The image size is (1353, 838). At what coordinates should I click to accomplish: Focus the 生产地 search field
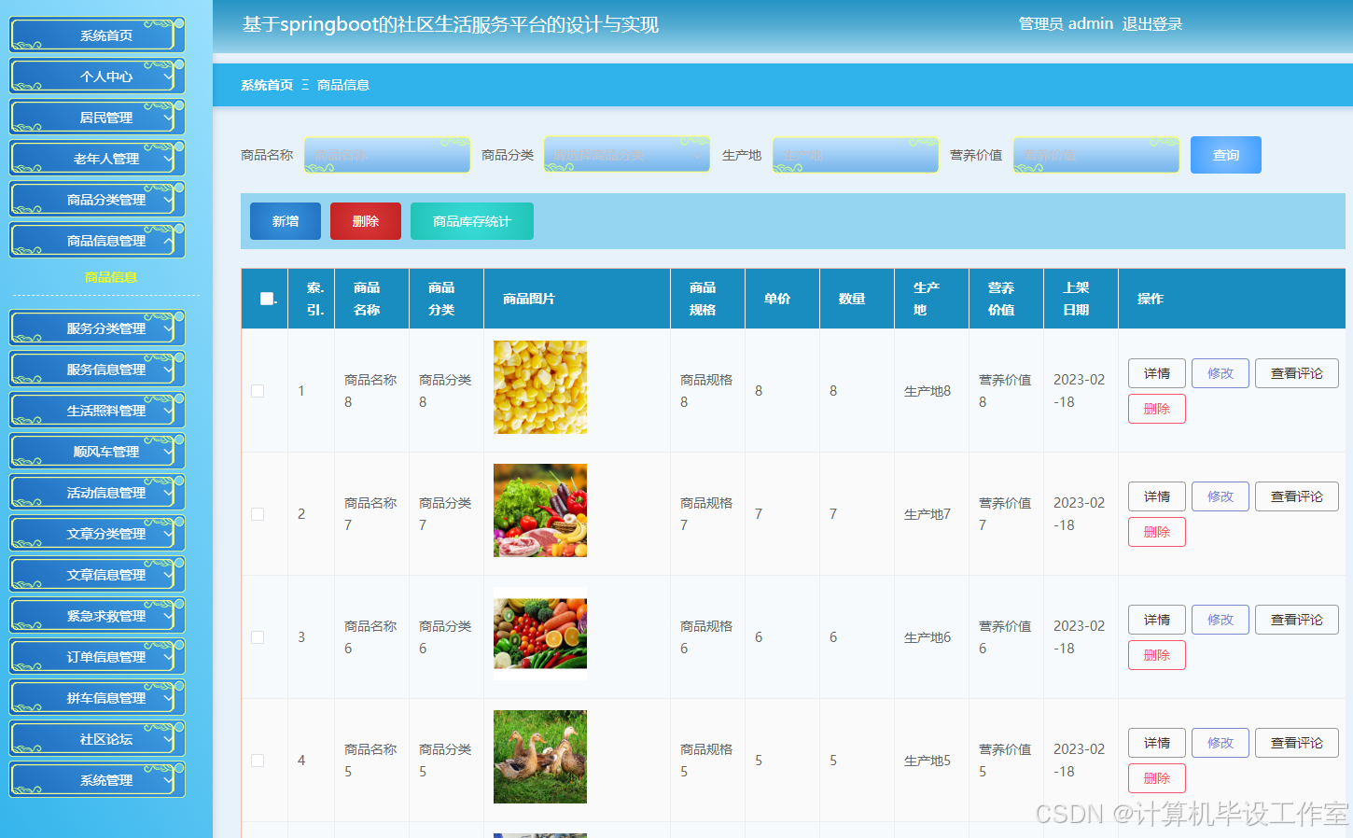(x=856, y=155)
